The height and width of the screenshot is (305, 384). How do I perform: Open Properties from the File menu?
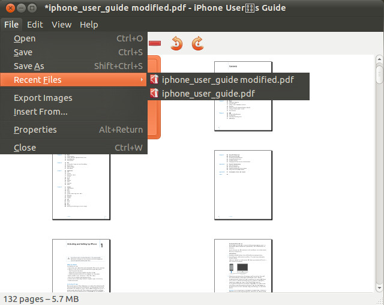(x=74, y=130)
